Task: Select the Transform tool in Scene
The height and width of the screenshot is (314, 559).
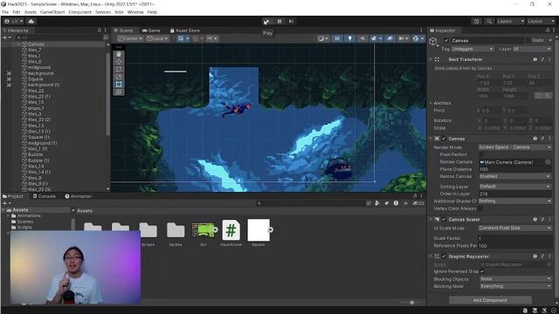Action: [x=119, y=92]
